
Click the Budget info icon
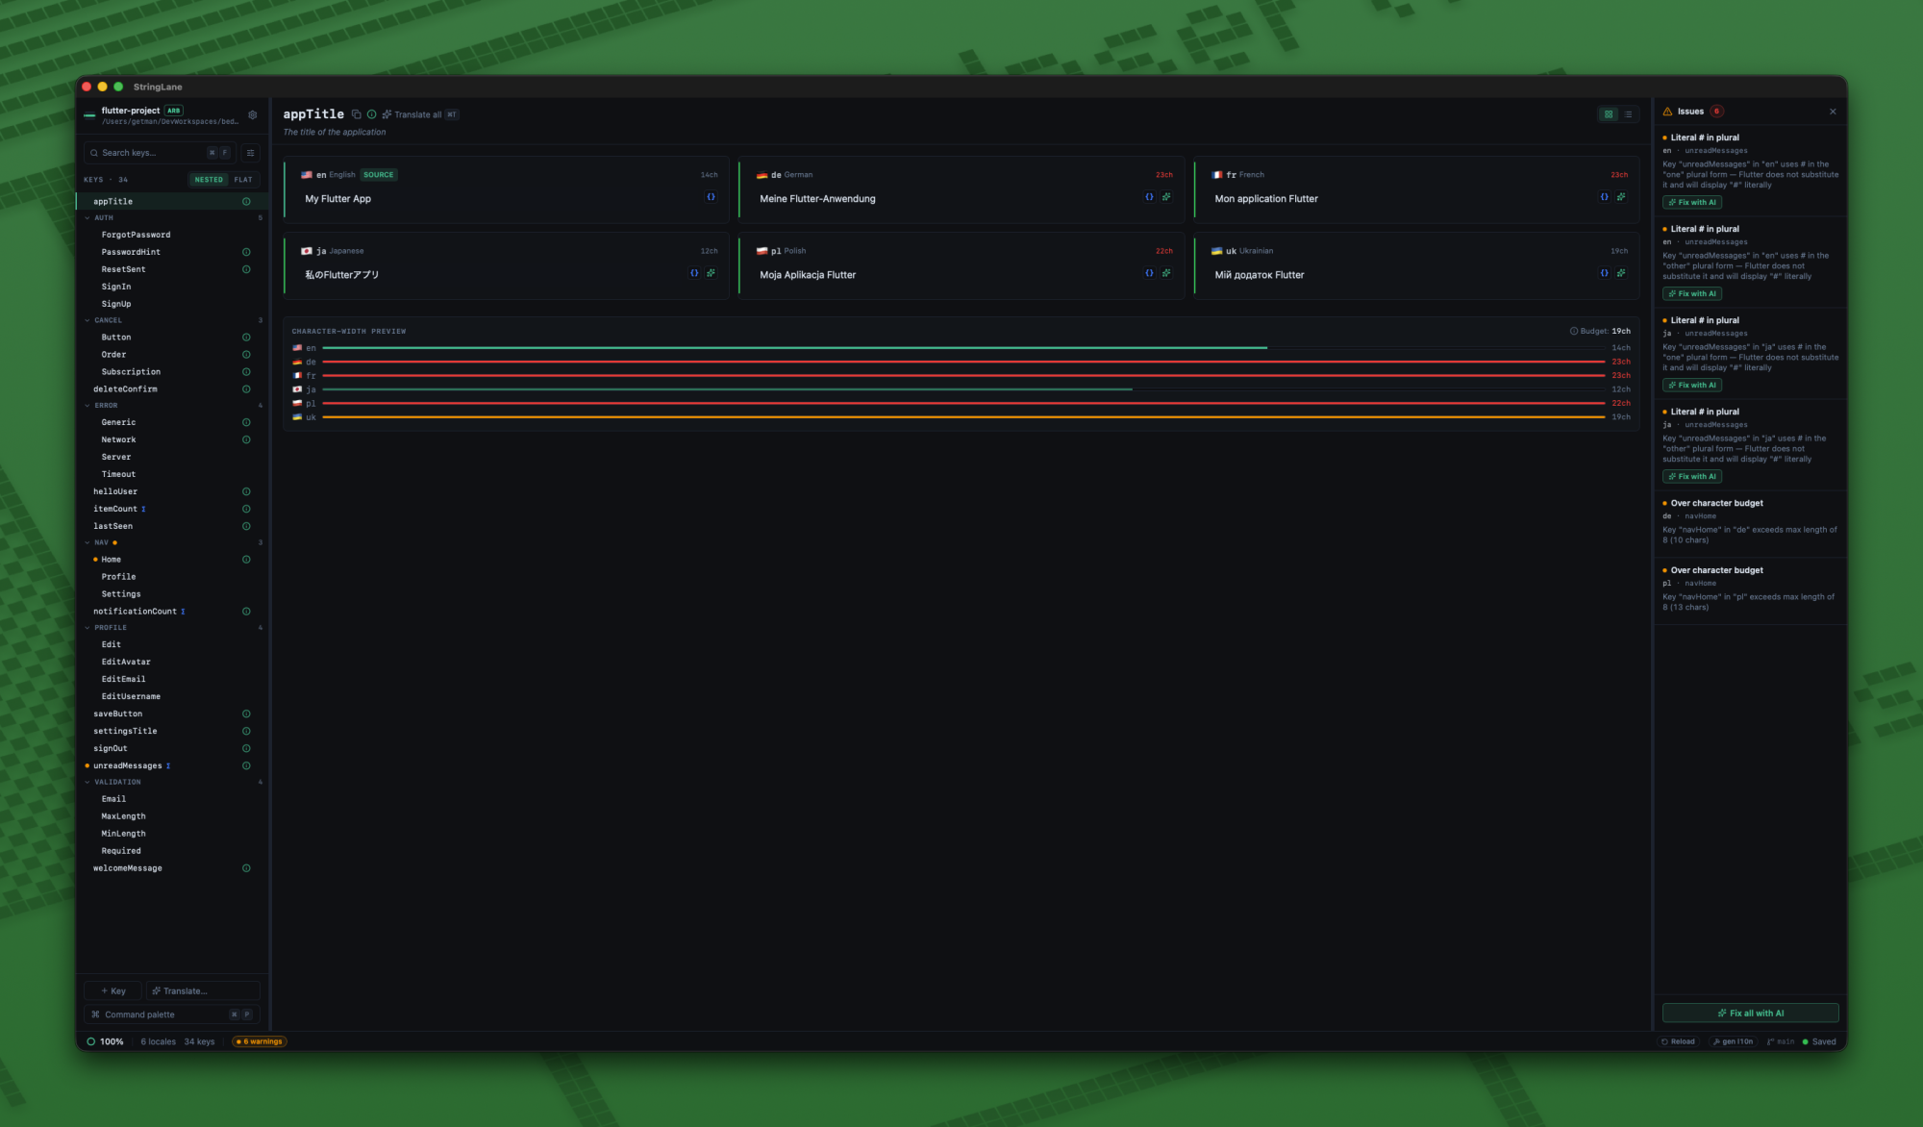1574,331
